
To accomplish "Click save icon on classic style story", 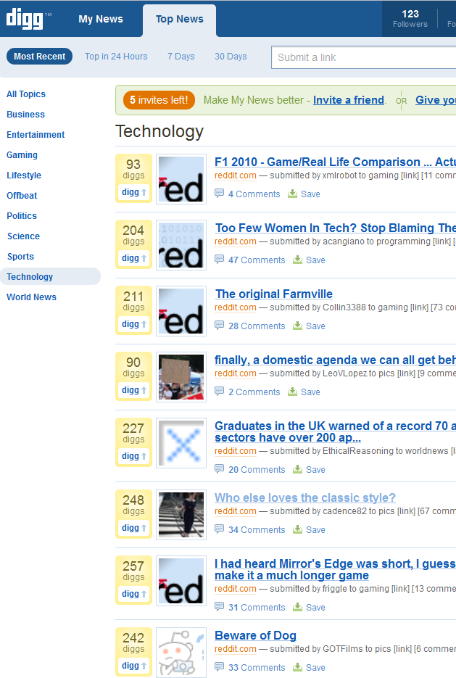I will [x=298, y=529].
